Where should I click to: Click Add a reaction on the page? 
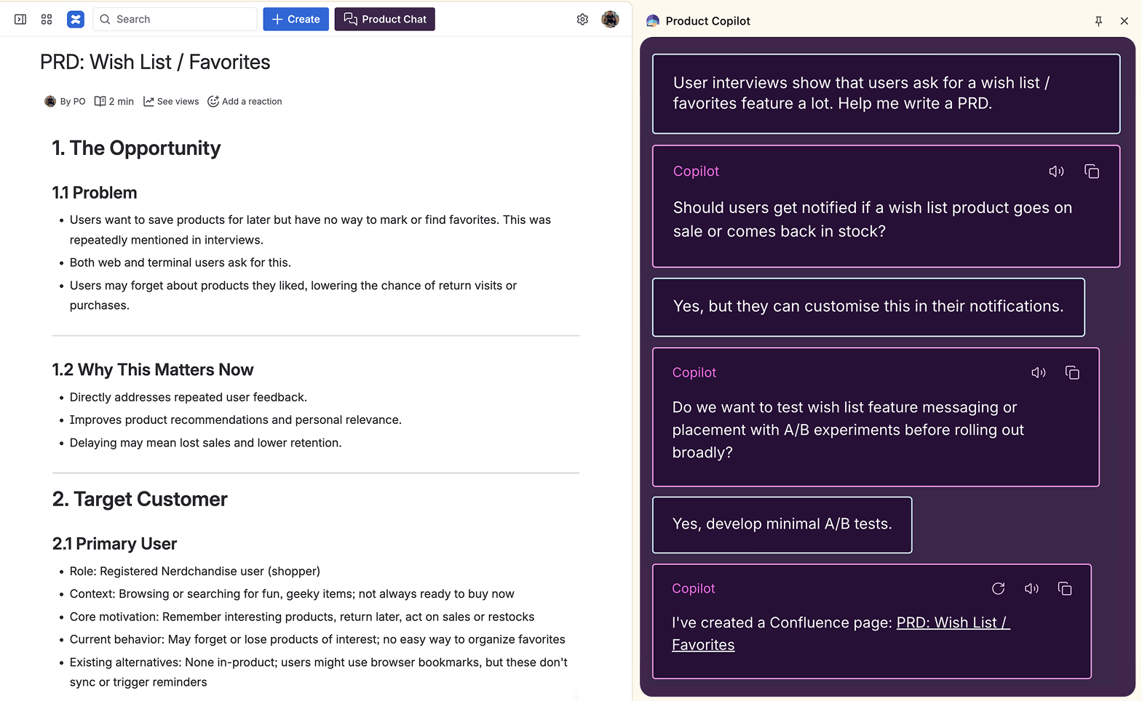click(245, 102)
